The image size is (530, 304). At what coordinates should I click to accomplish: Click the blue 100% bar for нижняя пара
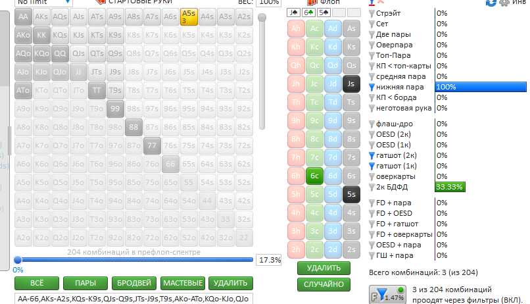pyautogui.click(x=481, y=87)
